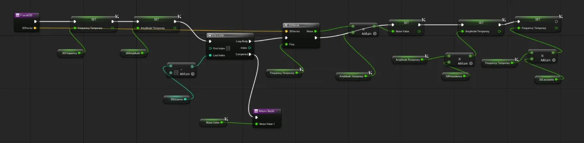Click Add pin on multiply node wired to 3DPersistence
Viewport: 584px width, 143px height.
pos(465,63)
